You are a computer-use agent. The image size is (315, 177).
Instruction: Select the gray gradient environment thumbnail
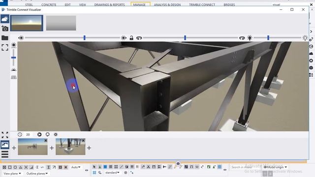click(x=61, y=23)
